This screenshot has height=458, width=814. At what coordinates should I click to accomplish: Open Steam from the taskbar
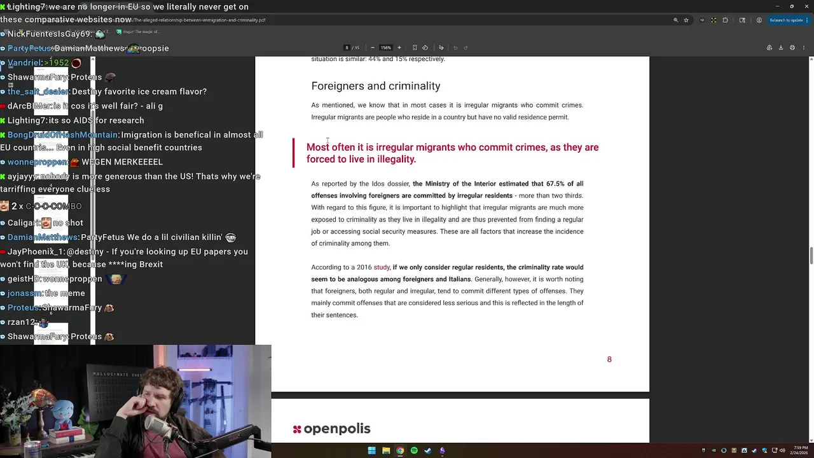click(x=428, y=450)
